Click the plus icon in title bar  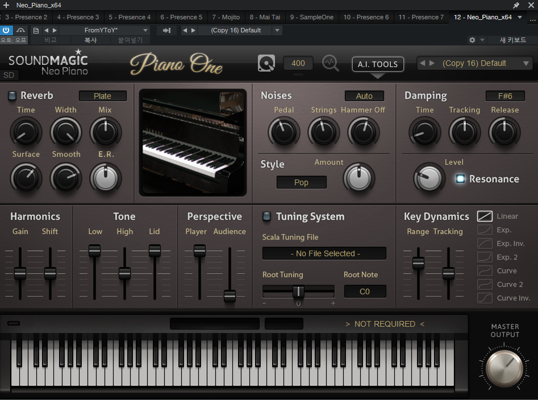pyautogui.click(x=6, y=5)
